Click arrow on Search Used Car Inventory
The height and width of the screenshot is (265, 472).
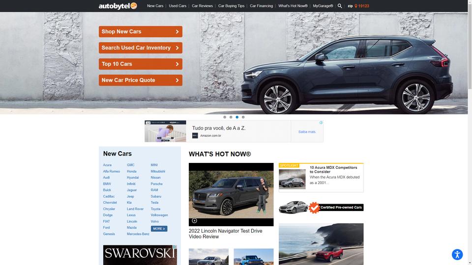[177, 48]
